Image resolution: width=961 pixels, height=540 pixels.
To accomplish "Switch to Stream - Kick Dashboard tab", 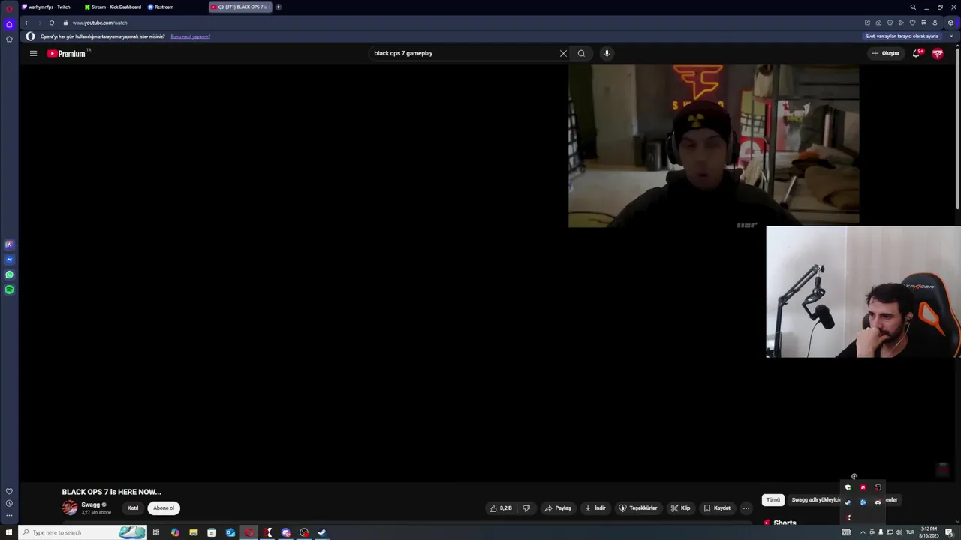I will (113, 7).
